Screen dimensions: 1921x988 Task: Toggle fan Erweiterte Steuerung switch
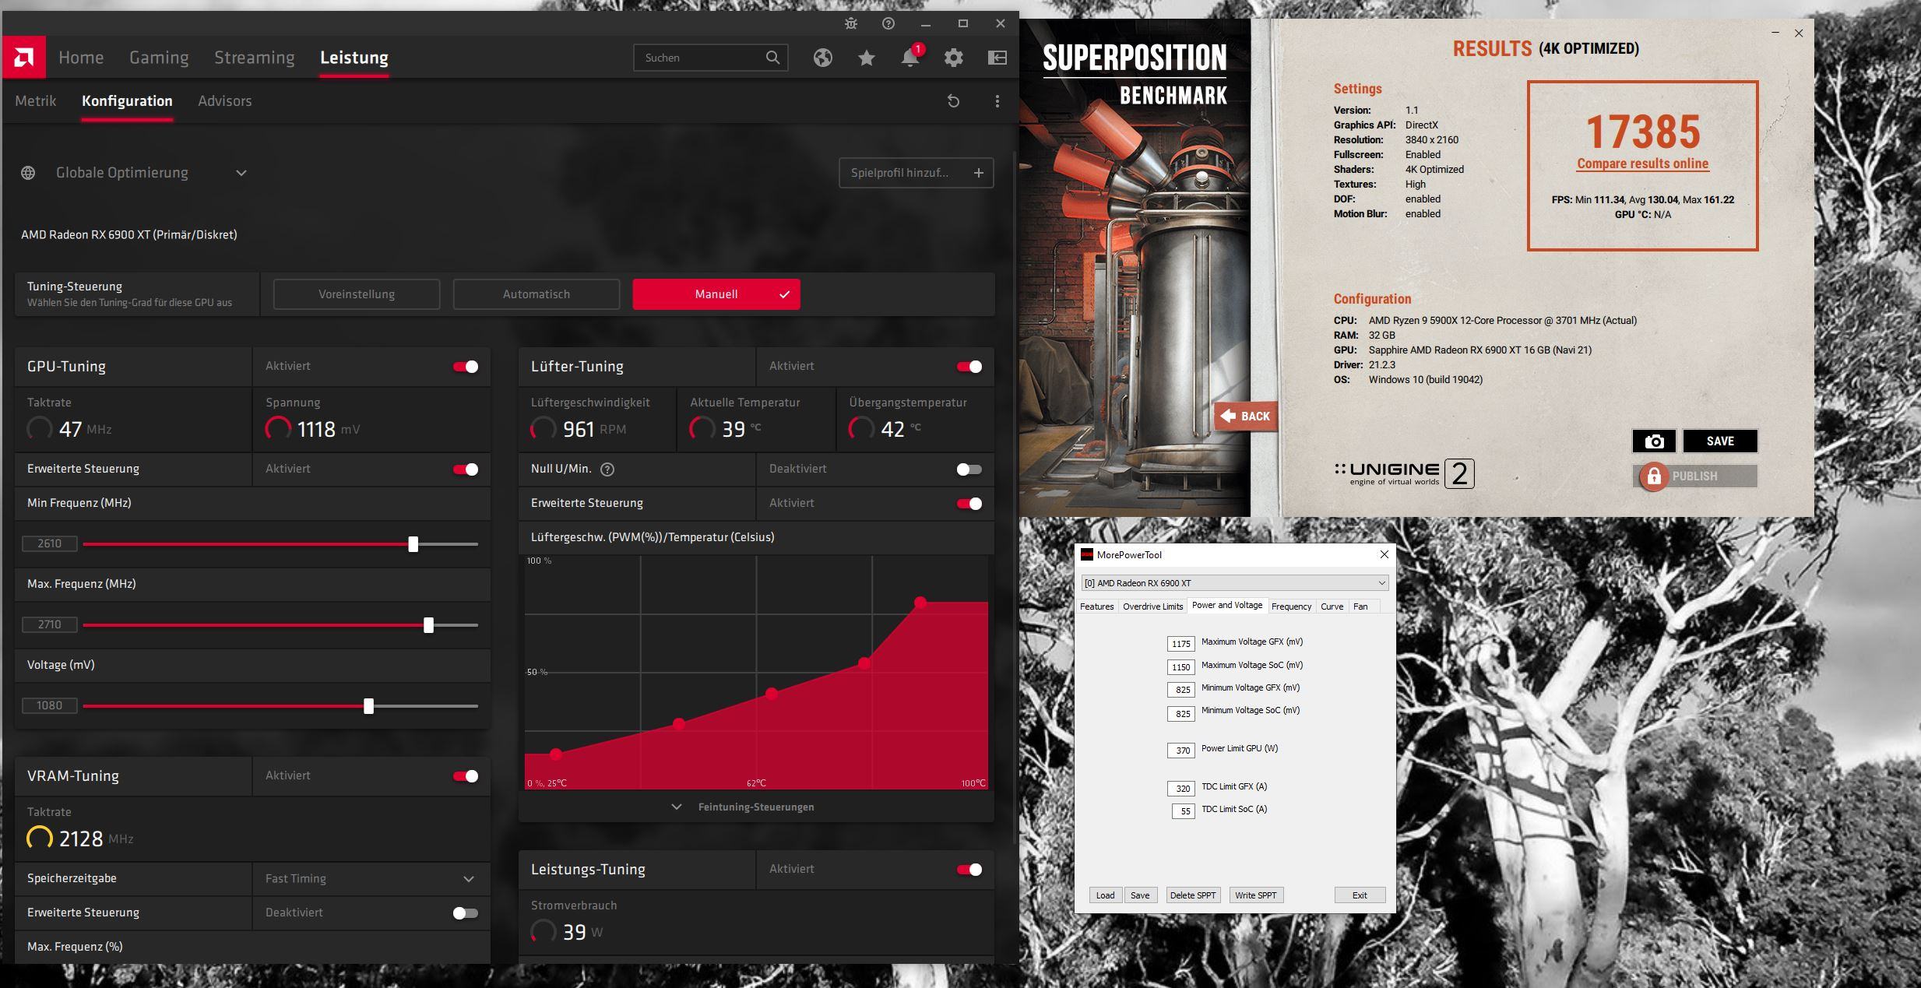coord(969,504)
